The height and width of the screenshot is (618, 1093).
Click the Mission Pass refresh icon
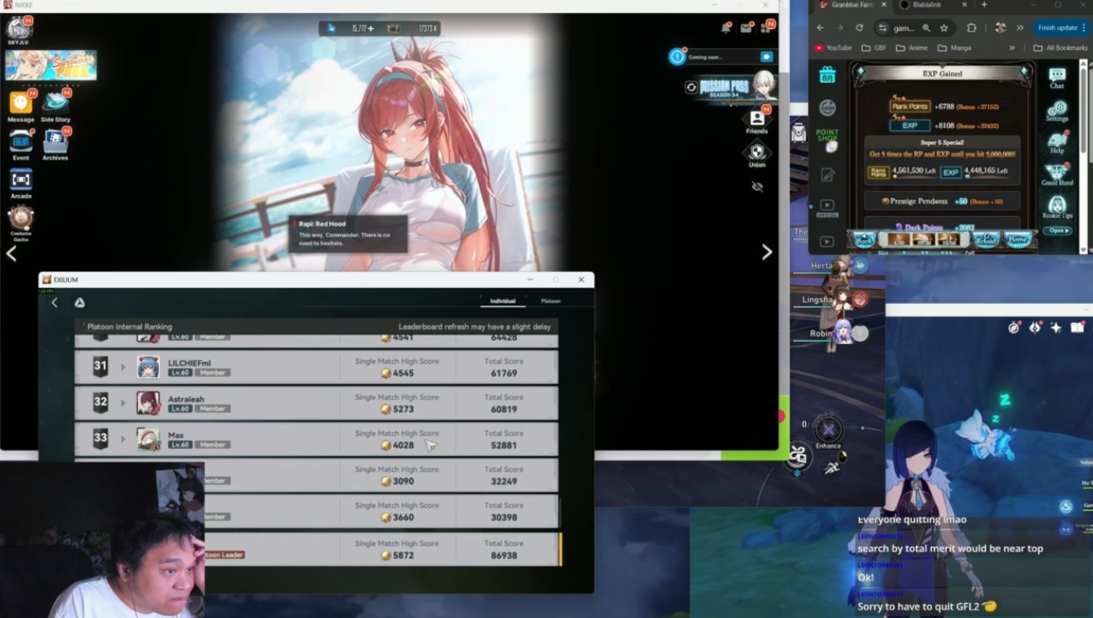(691, 86)
